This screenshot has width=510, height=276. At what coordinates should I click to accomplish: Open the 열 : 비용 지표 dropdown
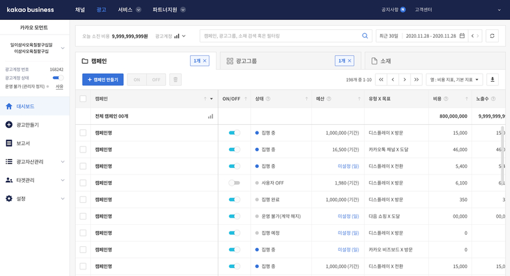454,80
